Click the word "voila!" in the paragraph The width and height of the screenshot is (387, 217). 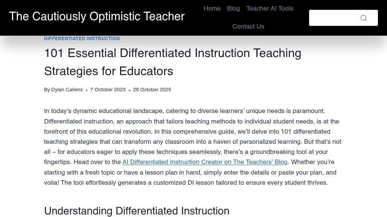(x=51, y=182)
